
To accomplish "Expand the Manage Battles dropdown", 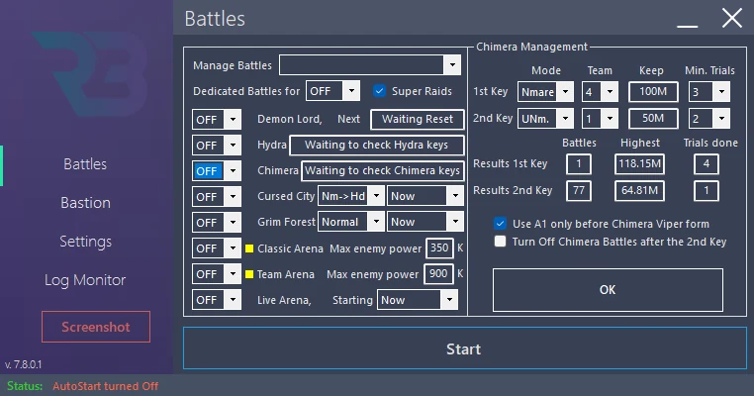I will [370, 65].
